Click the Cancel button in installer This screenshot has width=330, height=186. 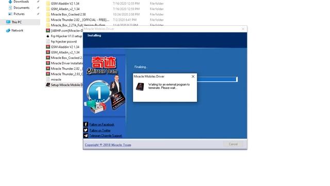tap(233, 144)
